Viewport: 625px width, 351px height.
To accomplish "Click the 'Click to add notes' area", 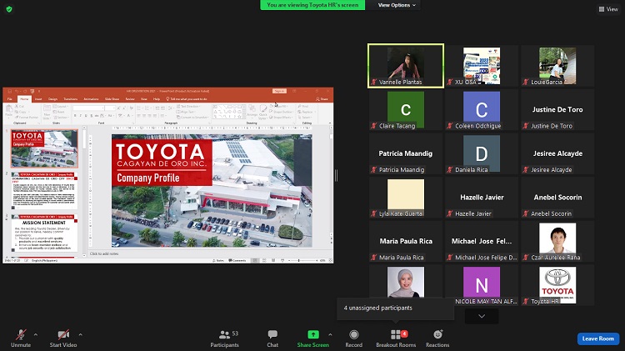I will 104,253.
